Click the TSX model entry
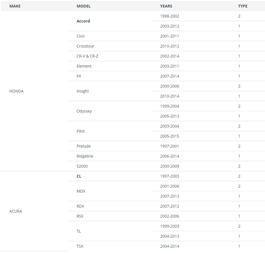 (80, 246)
